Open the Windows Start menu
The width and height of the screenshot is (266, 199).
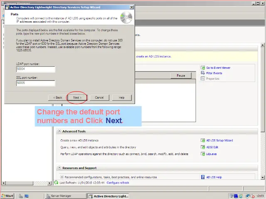[7, 196]
